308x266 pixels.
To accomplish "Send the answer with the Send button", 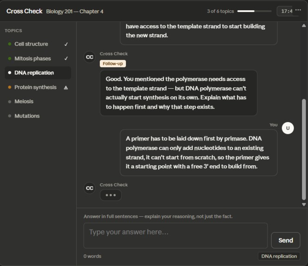I will [286, 240].
